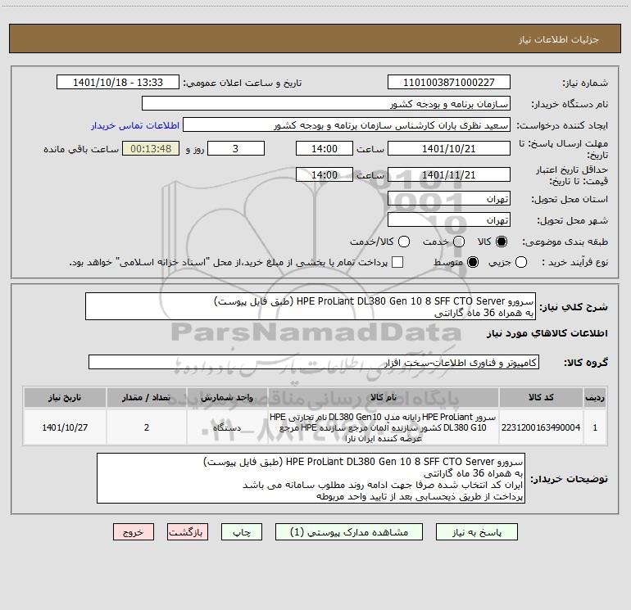
Task: Open مشاهده مدارک پیوستی (1) button
Action: tap(349, 532)
